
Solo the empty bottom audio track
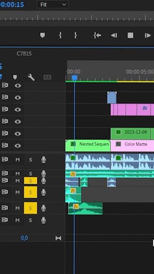[30, 220]
